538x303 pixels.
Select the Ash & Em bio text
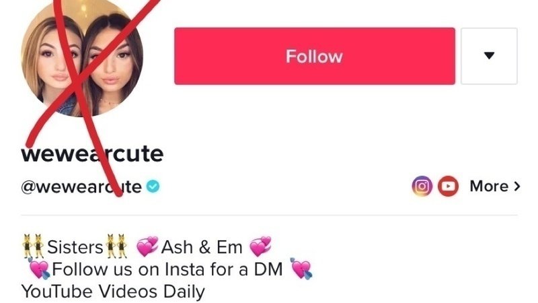(202, 247)
